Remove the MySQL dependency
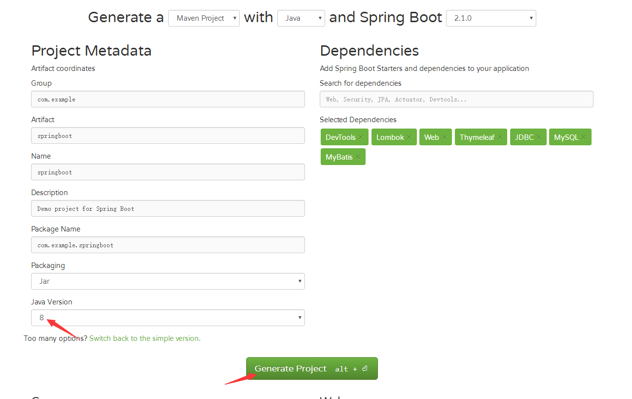 point(585,137)
